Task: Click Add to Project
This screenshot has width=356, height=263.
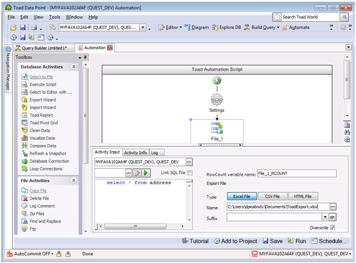Action: (235, 241)
